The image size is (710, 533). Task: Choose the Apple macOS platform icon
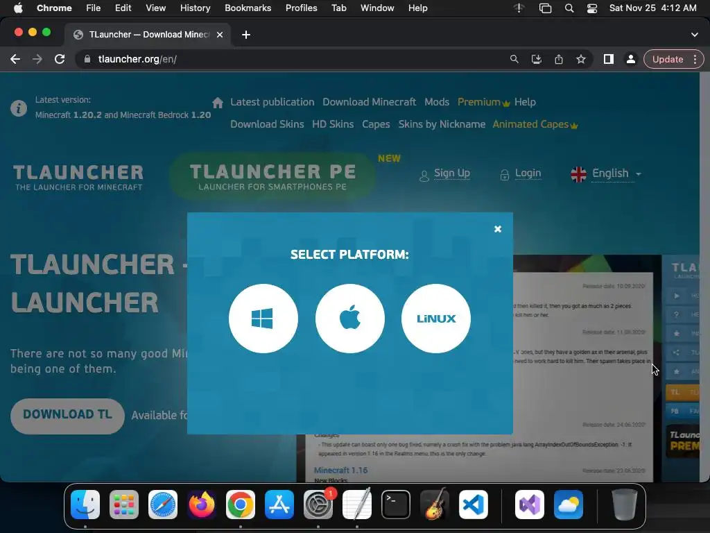pos(349,318)
